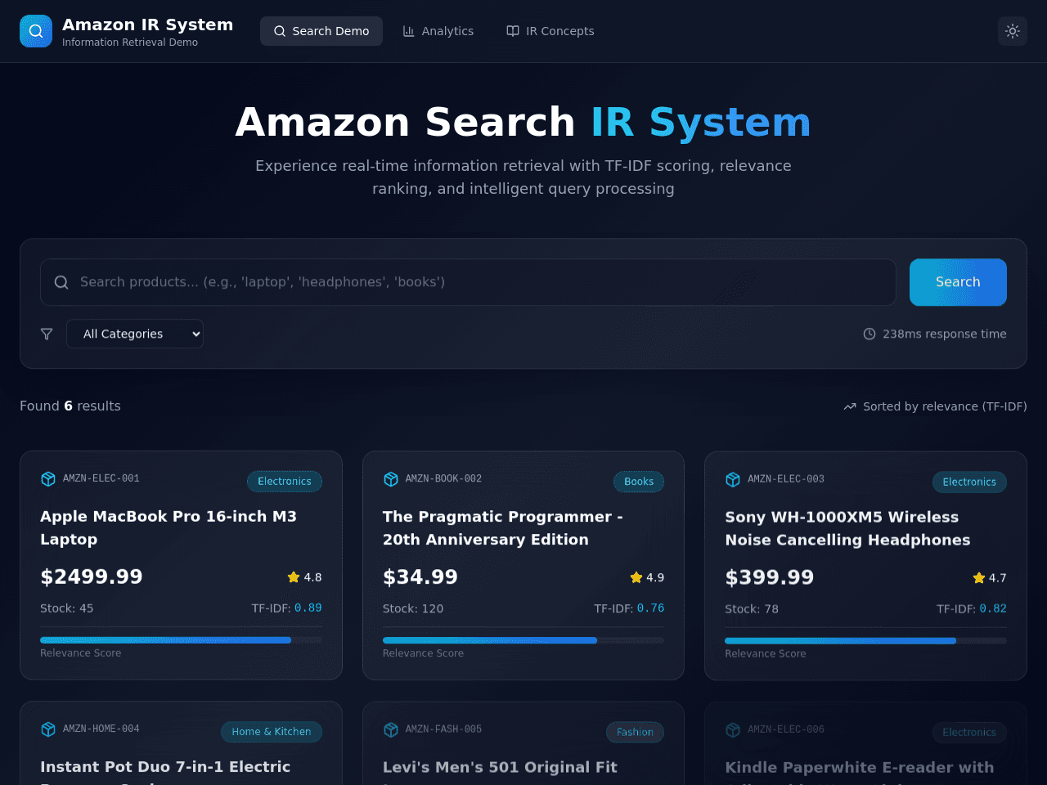
Task: Click the TF-IDF value 0.82
Action: (993, 609)
